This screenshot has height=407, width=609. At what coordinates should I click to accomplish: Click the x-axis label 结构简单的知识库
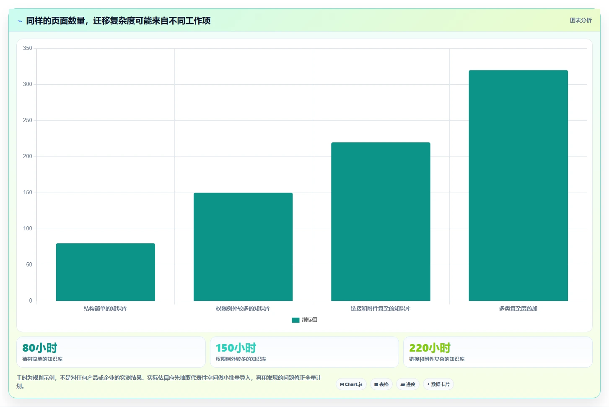point(106,308)
